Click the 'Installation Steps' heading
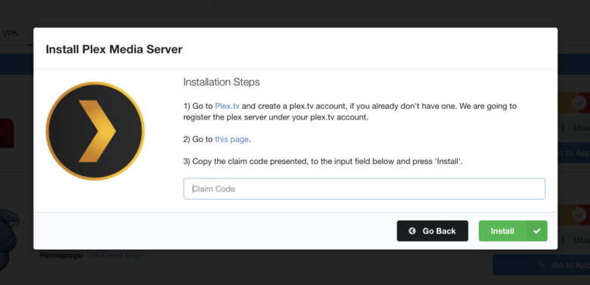590x285 pixels. pyautogui.click(x=221, y=82)
